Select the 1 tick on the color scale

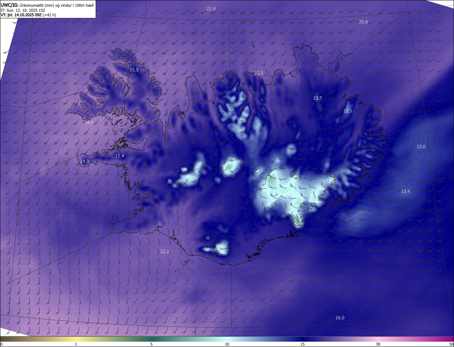click(76, 344)
